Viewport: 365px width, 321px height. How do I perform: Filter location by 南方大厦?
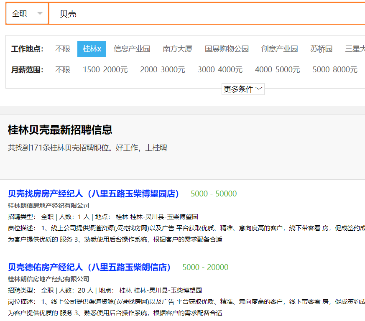178,49
